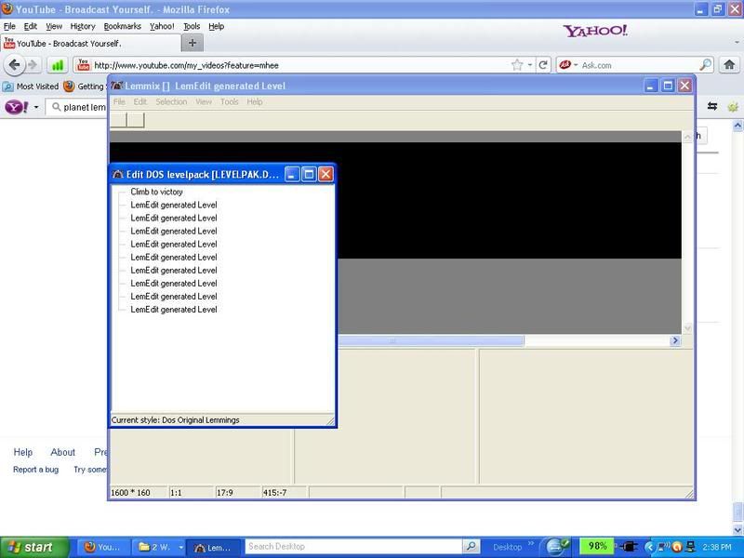
Task: Show hidden tray icons with the arrow
Action: [x=648, y=547]
